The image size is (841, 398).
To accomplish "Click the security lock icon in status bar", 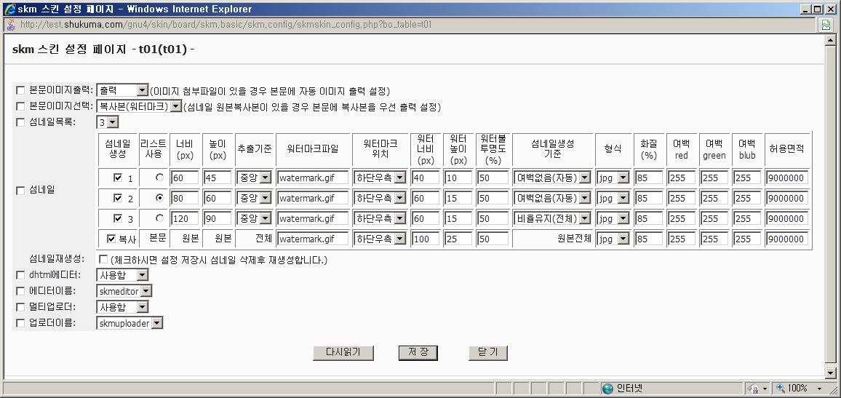I will coord(754,389).
